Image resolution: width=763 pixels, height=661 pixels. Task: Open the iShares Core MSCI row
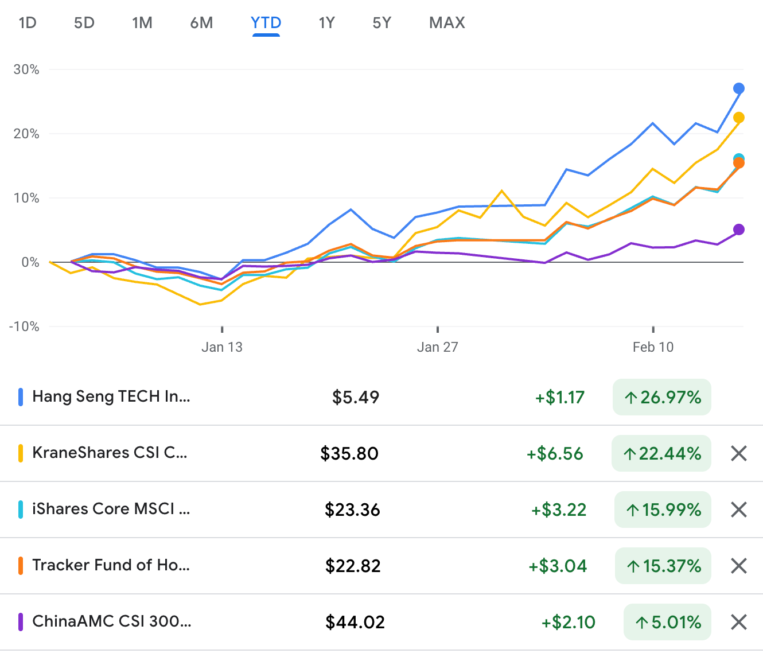click(x=381, y=510)
